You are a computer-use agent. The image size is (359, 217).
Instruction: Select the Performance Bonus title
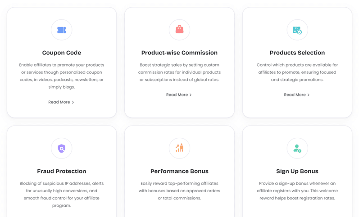(x=179, y=171)
